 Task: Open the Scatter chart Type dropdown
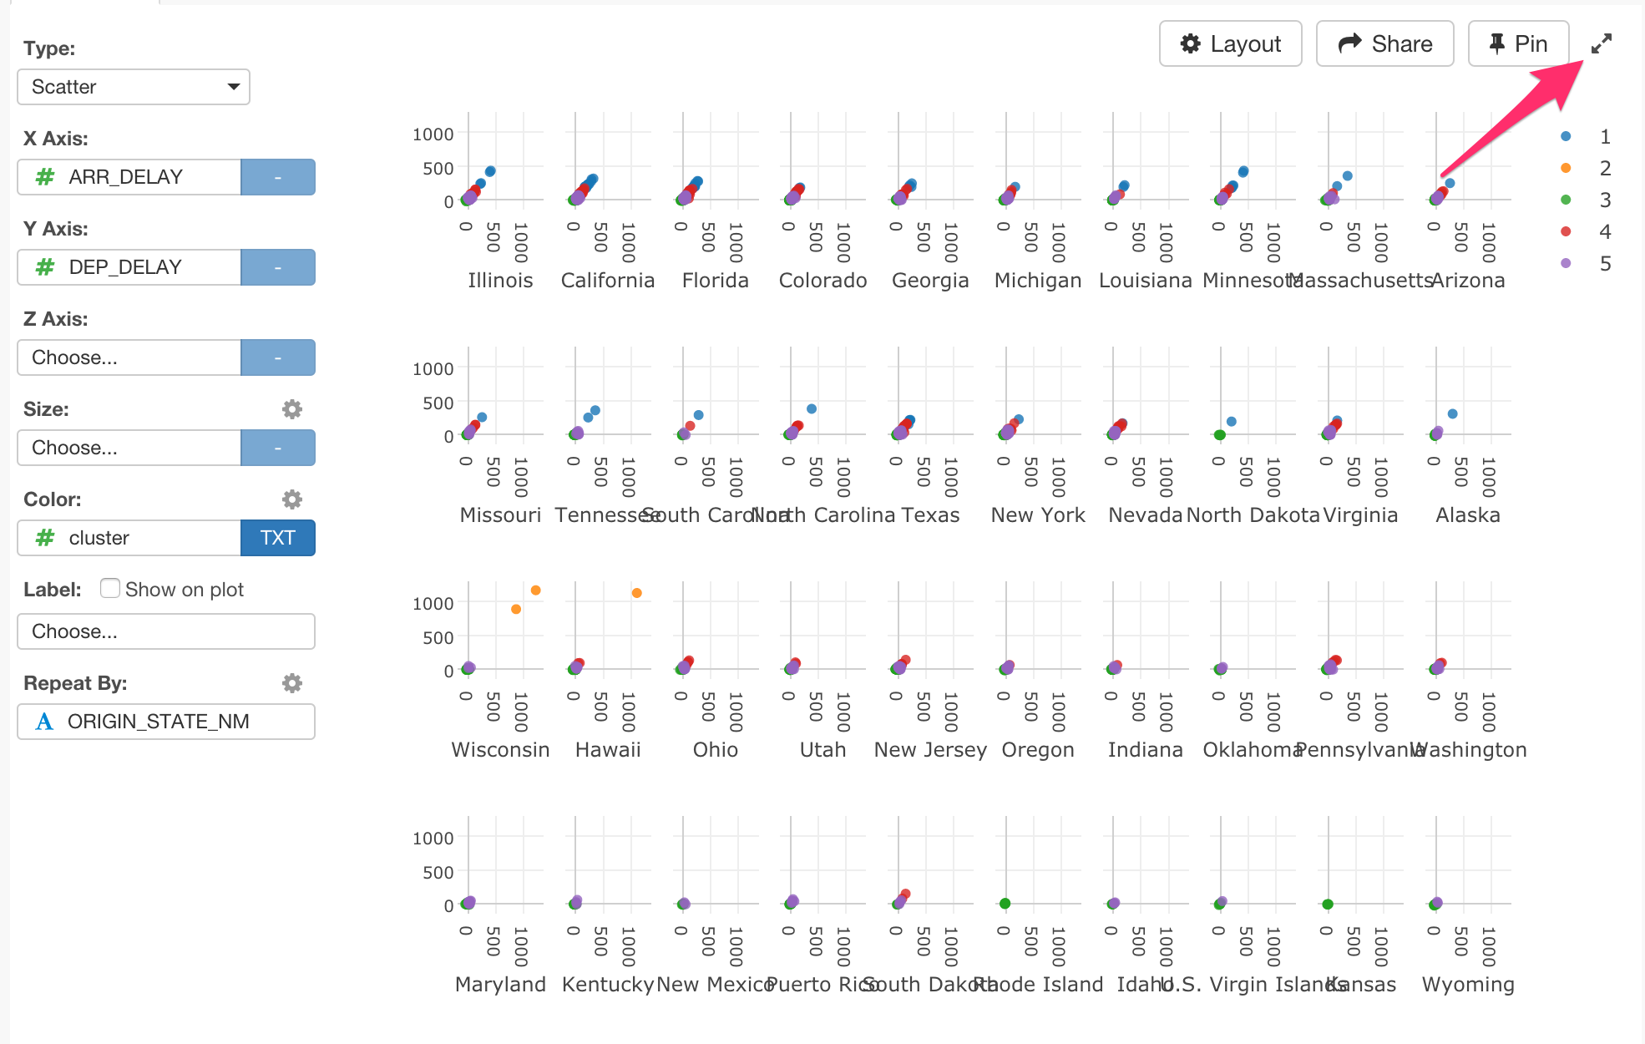(133, 86)
